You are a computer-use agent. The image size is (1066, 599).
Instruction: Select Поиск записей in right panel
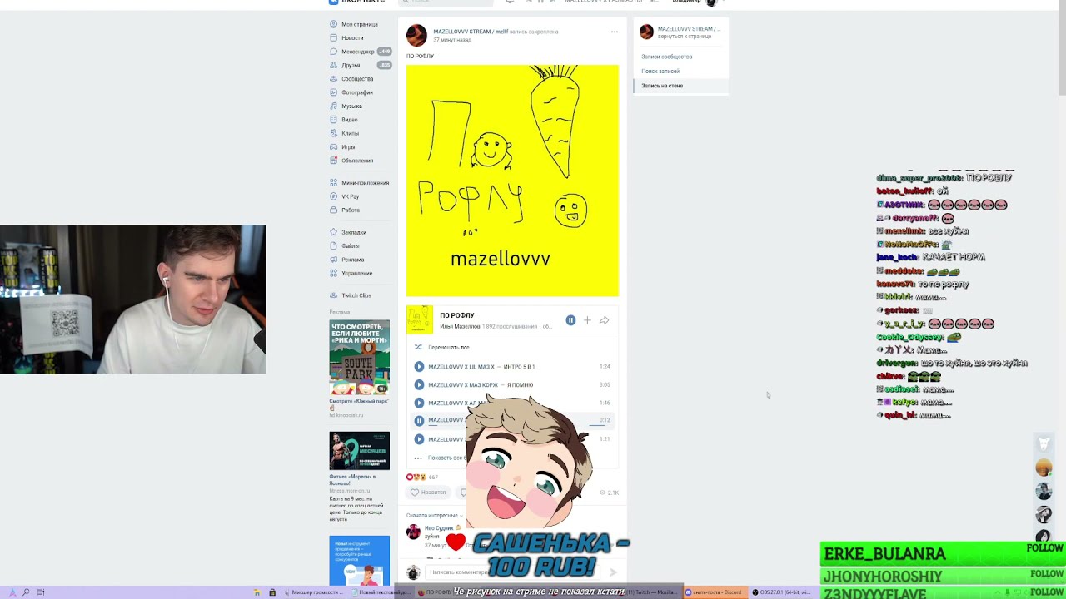(660, 71)
